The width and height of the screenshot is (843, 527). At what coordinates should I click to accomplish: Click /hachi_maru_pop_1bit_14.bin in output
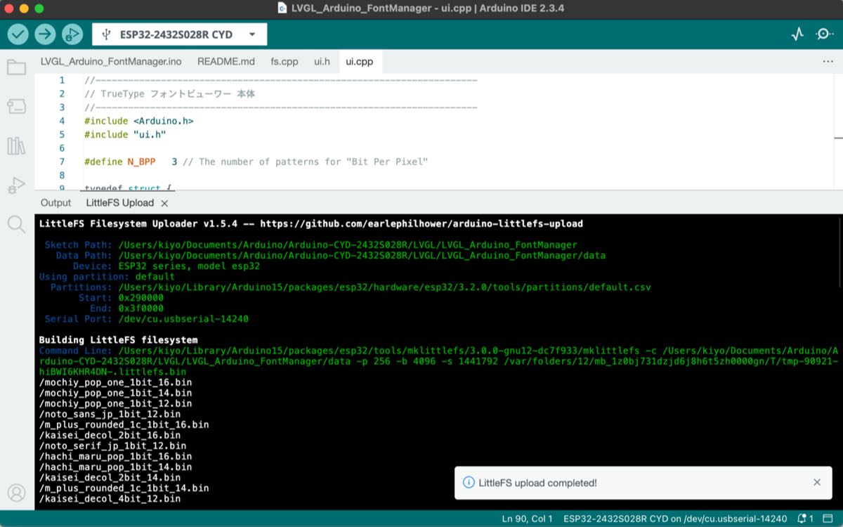[x=115, y=467]
